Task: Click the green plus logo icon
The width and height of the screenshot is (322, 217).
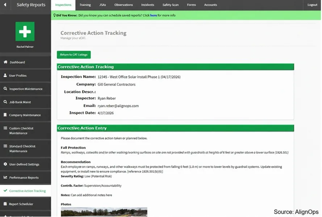Action: click(25, 31)
